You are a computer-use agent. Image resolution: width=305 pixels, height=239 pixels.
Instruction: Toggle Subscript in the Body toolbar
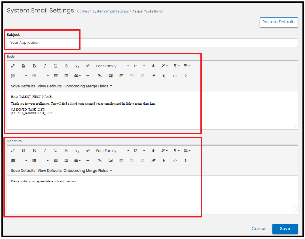pyautogui.click(x=77, y=66)
